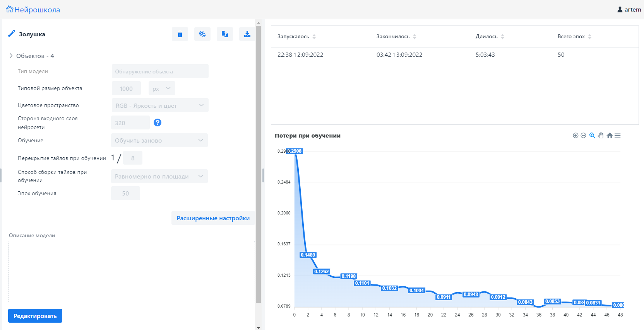Open Расширенные настройки
The image size is (644, 330).
(213, 218)
